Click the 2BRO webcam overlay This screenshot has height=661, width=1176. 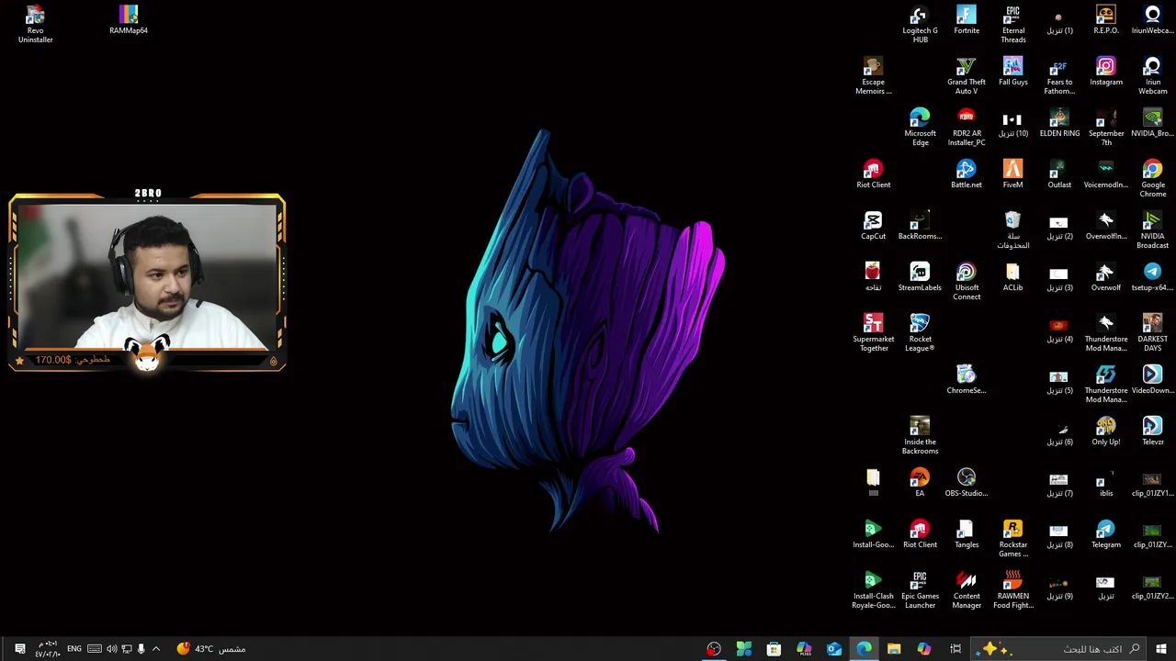pyautogui.click(x=147, y=280)
